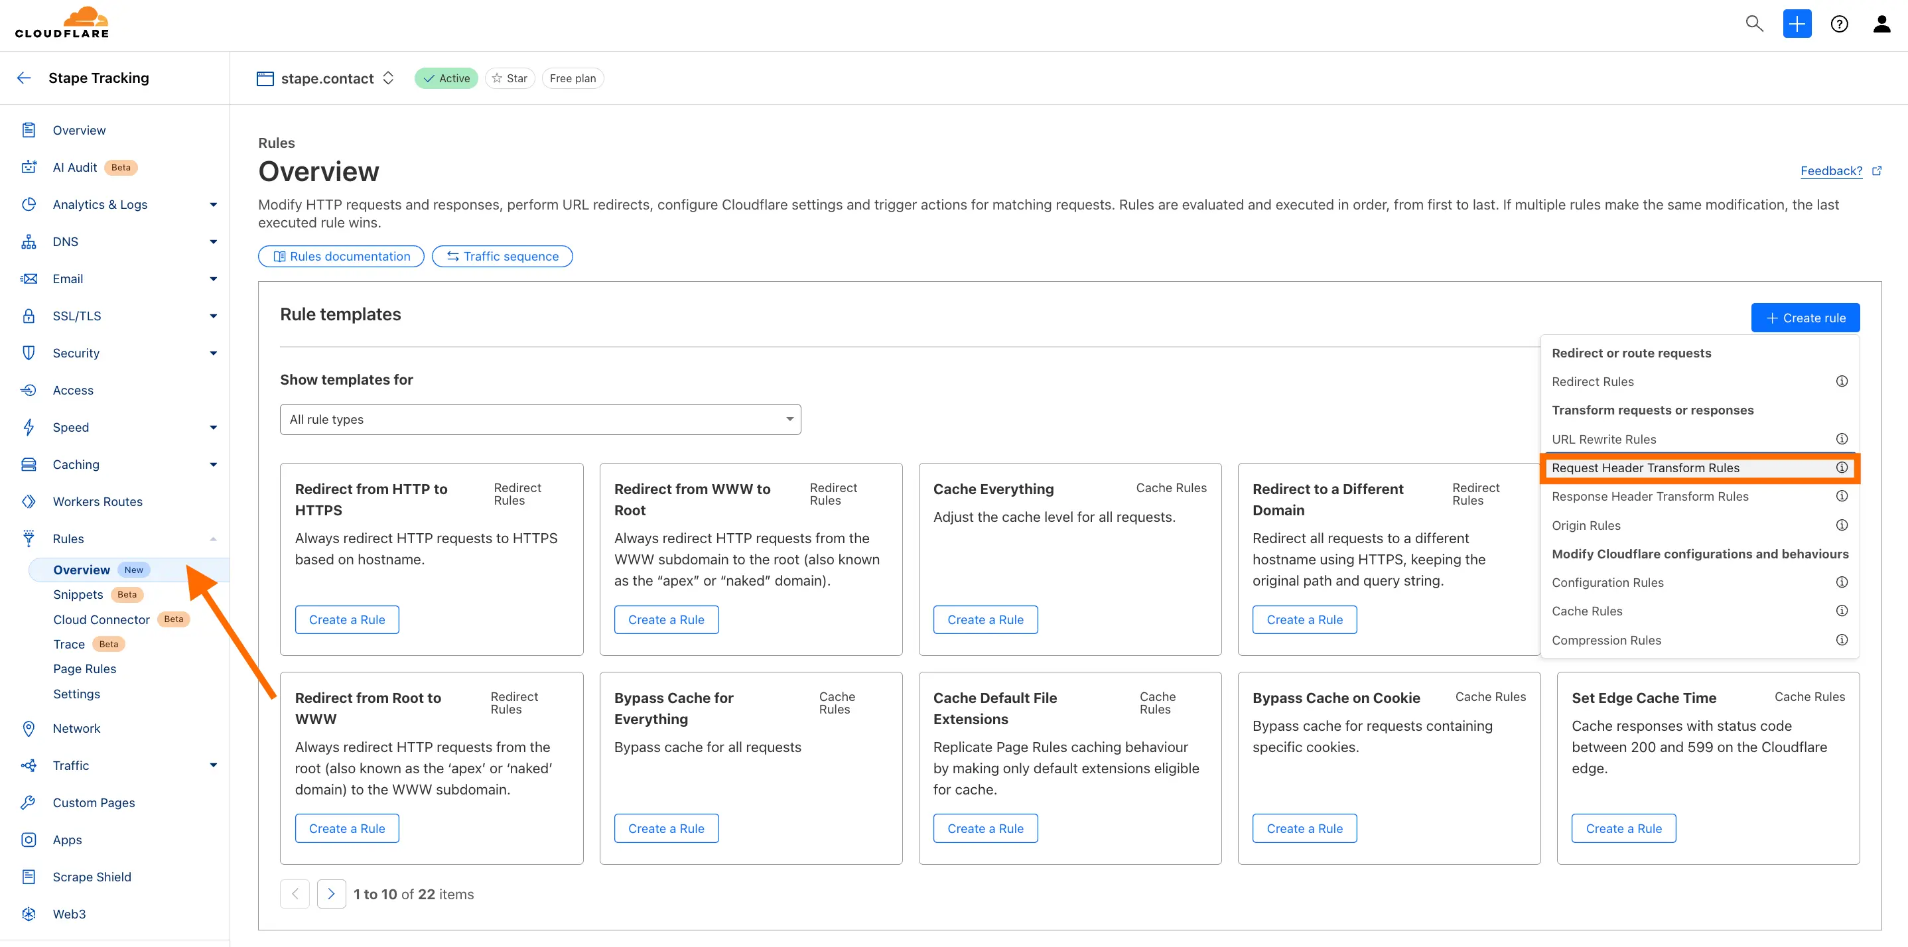Viewport: 1908px width, 947px height.
Task: Click info icon beside Redirect Rules
Action: (1842, 381)
